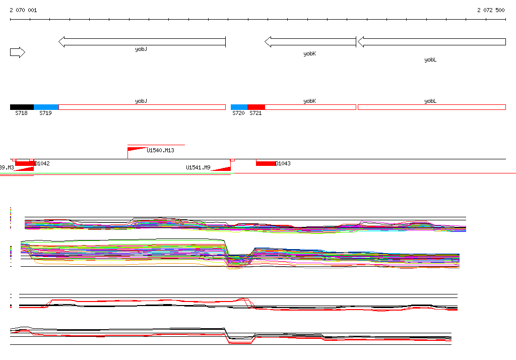Image resolution: width=516 pixels, height=360 pixels.
Task: Click the U1541.M9 upshift triangle marker
Action: pos(221,169)
